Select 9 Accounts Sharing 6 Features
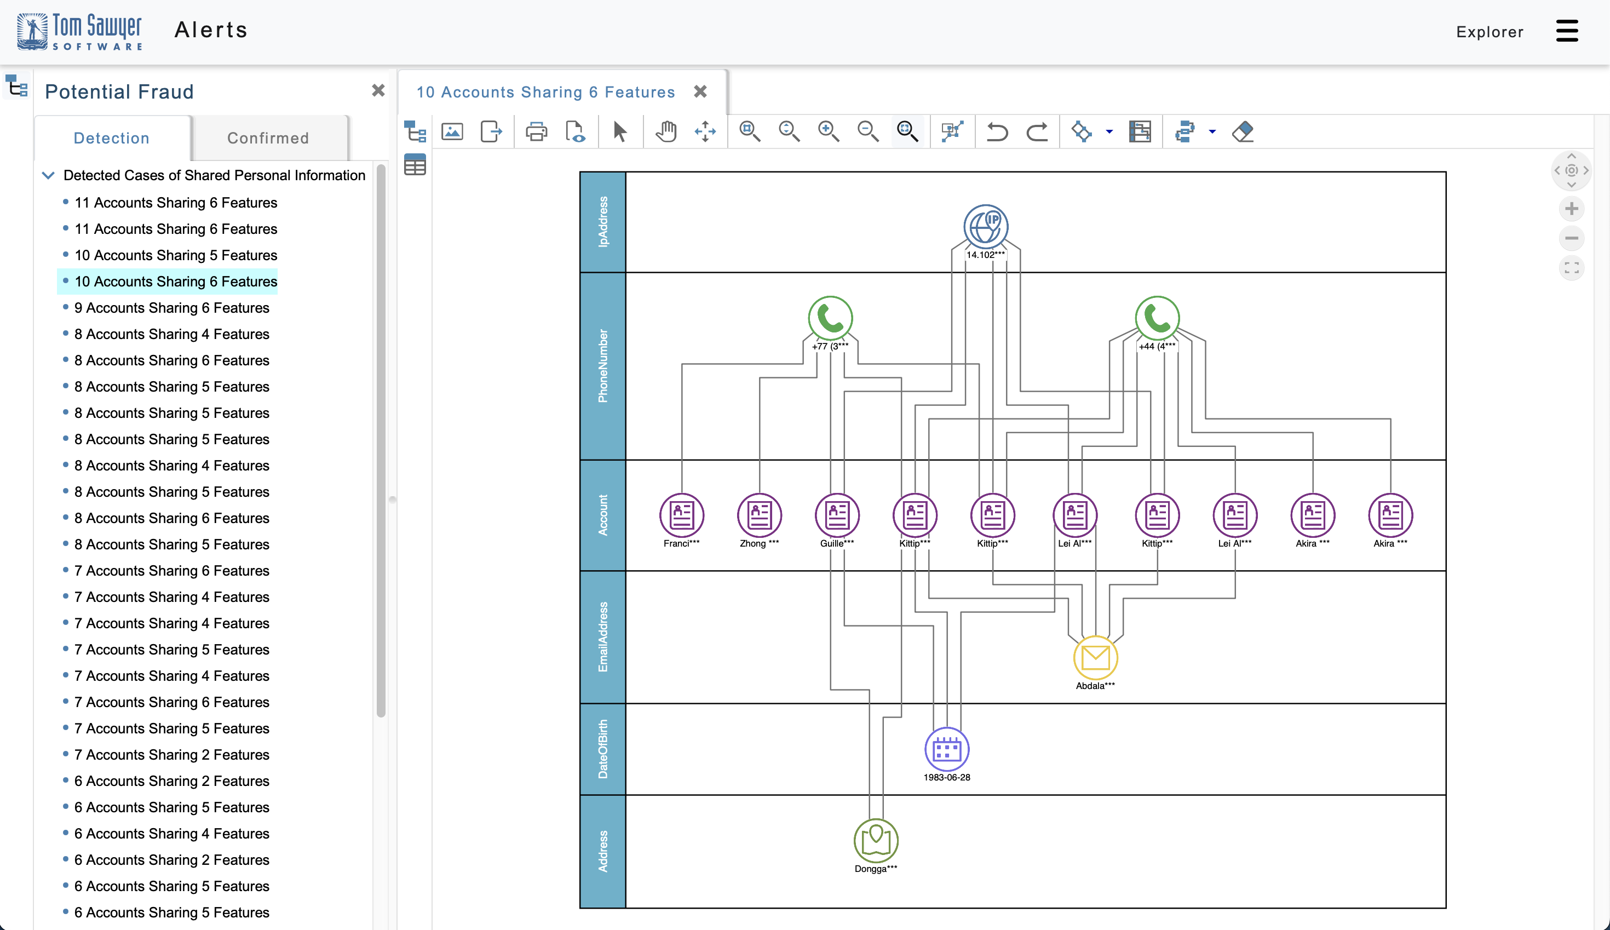The height and width of the screenshot is (930, 1610). (171, 308)
